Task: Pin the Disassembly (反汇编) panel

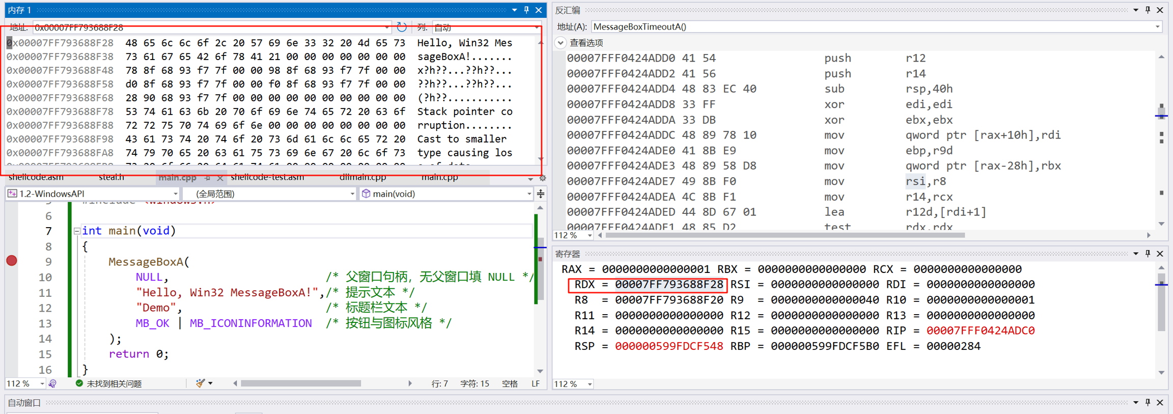Action: (x=1148, y=10)
